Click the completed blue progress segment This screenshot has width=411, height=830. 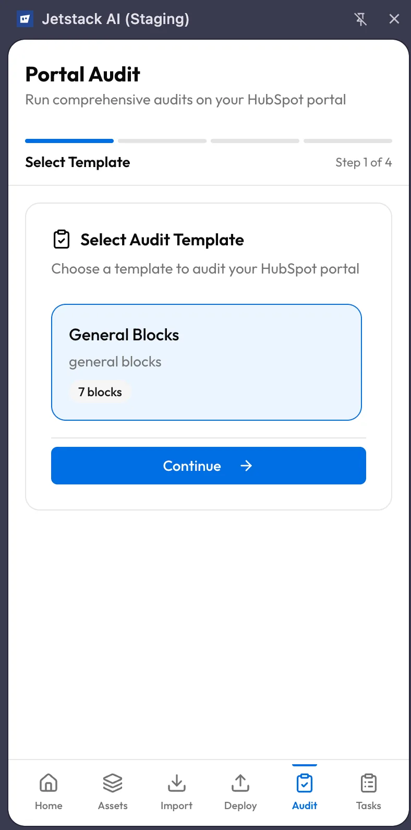[x=69, y=140]
